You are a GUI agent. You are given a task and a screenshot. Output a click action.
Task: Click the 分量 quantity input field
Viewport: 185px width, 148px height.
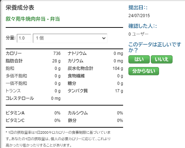click(24, 38)
